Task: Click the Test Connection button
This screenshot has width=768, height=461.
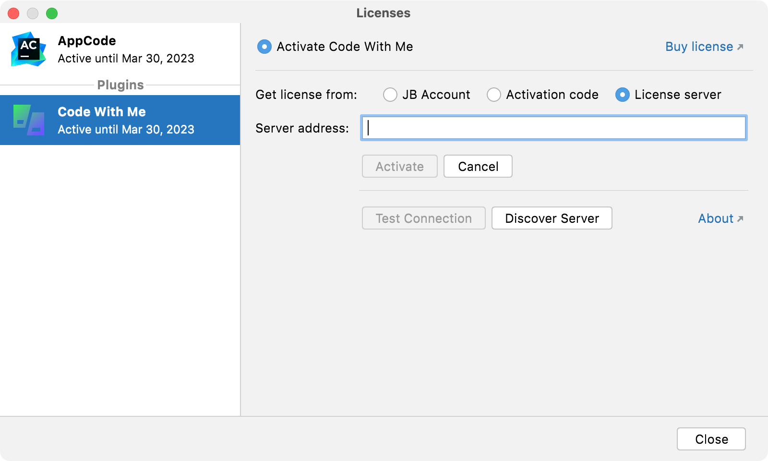Action: tap(424, 218)
